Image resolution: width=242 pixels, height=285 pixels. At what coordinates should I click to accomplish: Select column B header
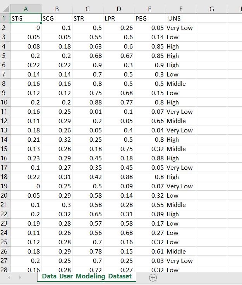(x=57, y=9)
